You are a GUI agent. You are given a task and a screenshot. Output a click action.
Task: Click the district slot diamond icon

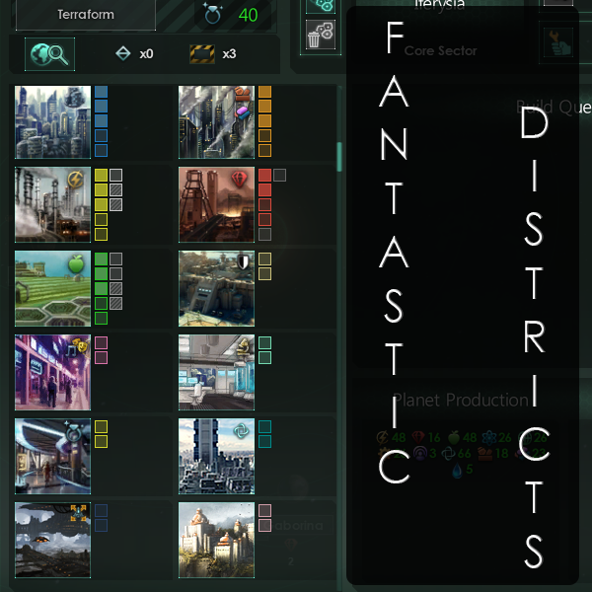(122, 53)
